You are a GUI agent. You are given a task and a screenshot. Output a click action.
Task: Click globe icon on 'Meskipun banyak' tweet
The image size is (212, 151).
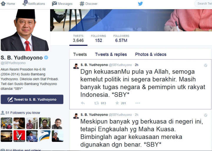(206, 115)
